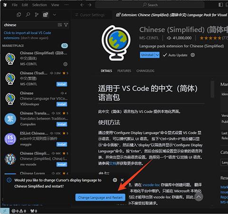
Task: Install ESLint Chinese extension by maggie
Action: click(x=62, y=145)
